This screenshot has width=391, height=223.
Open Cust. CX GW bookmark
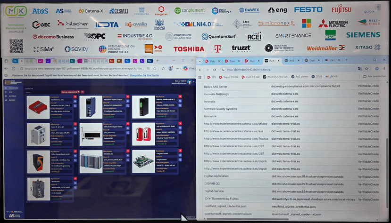point(250,77)
